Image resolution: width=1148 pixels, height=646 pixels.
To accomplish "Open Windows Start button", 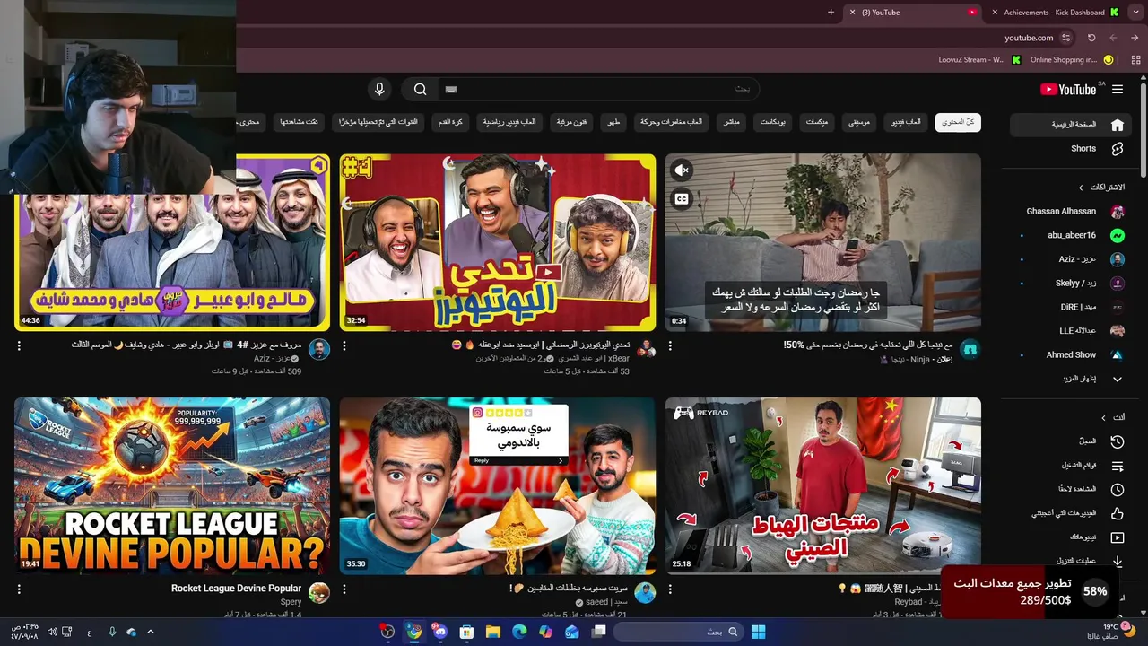I will [x=758, y=632].
